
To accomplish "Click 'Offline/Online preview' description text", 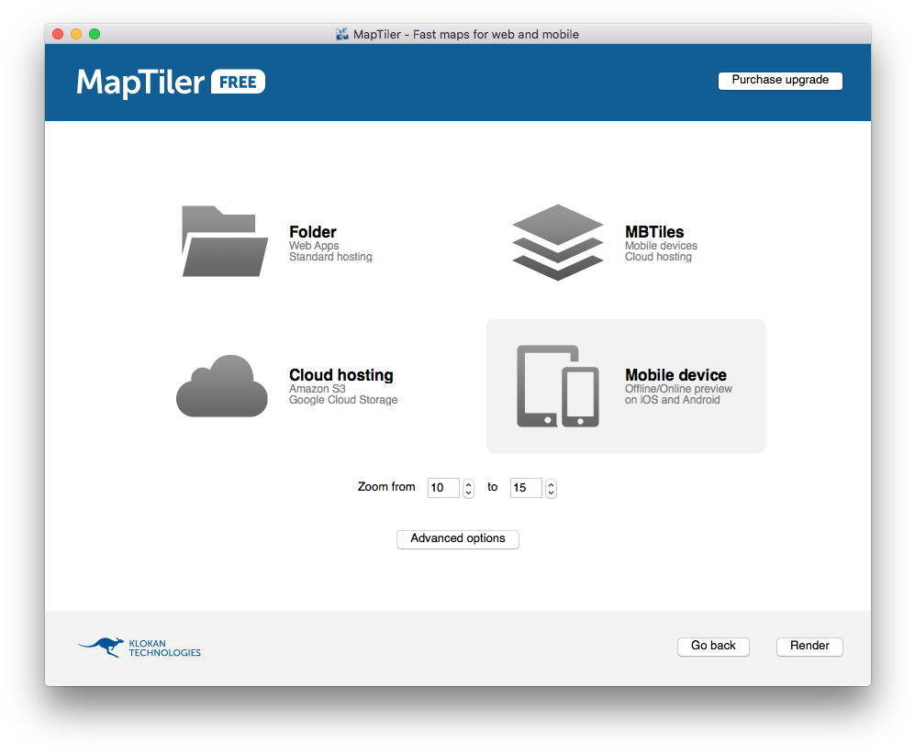I will [x=678, y=389].
